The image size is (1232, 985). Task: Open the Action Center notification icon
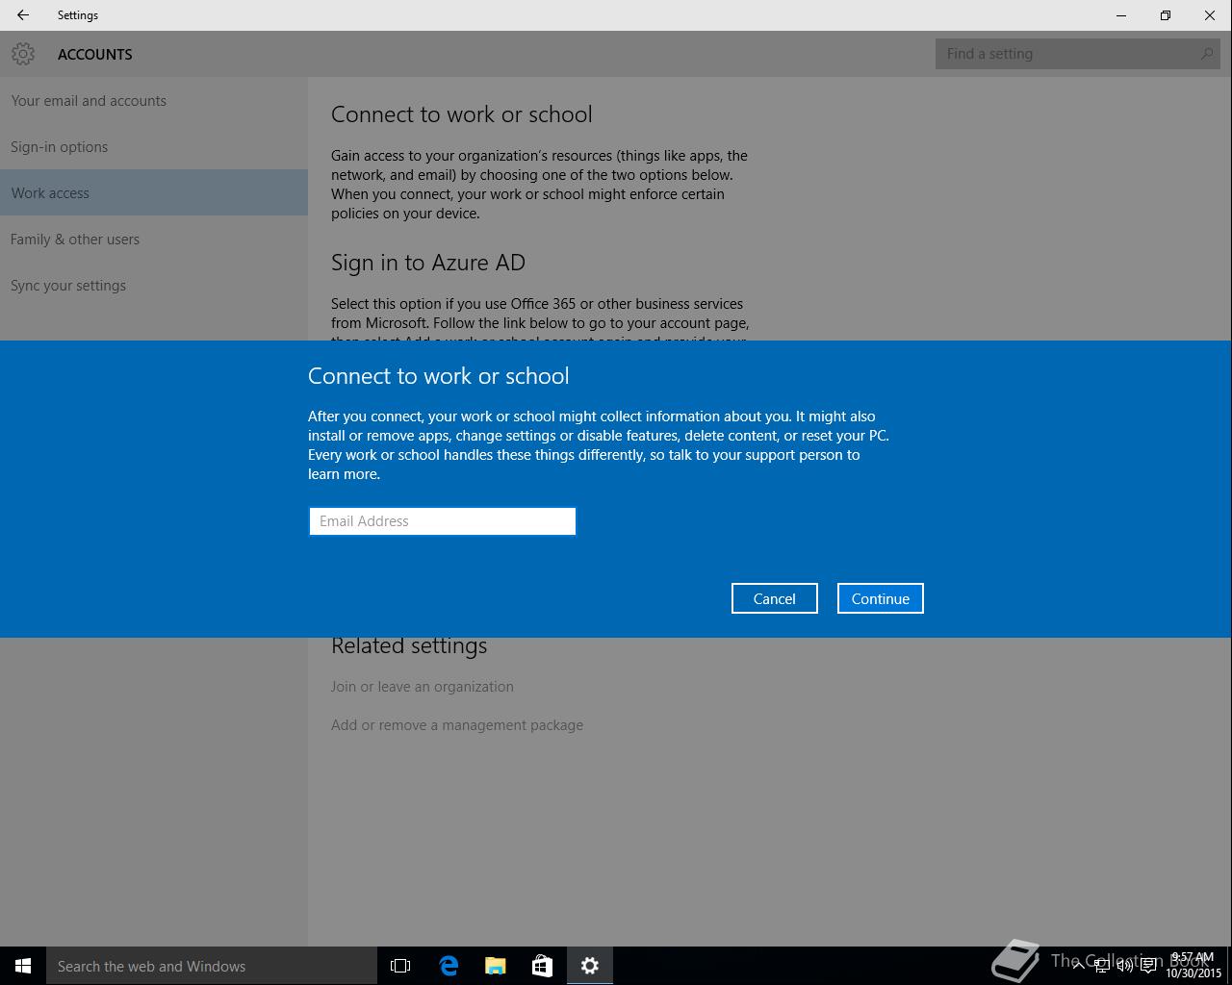1148,966
